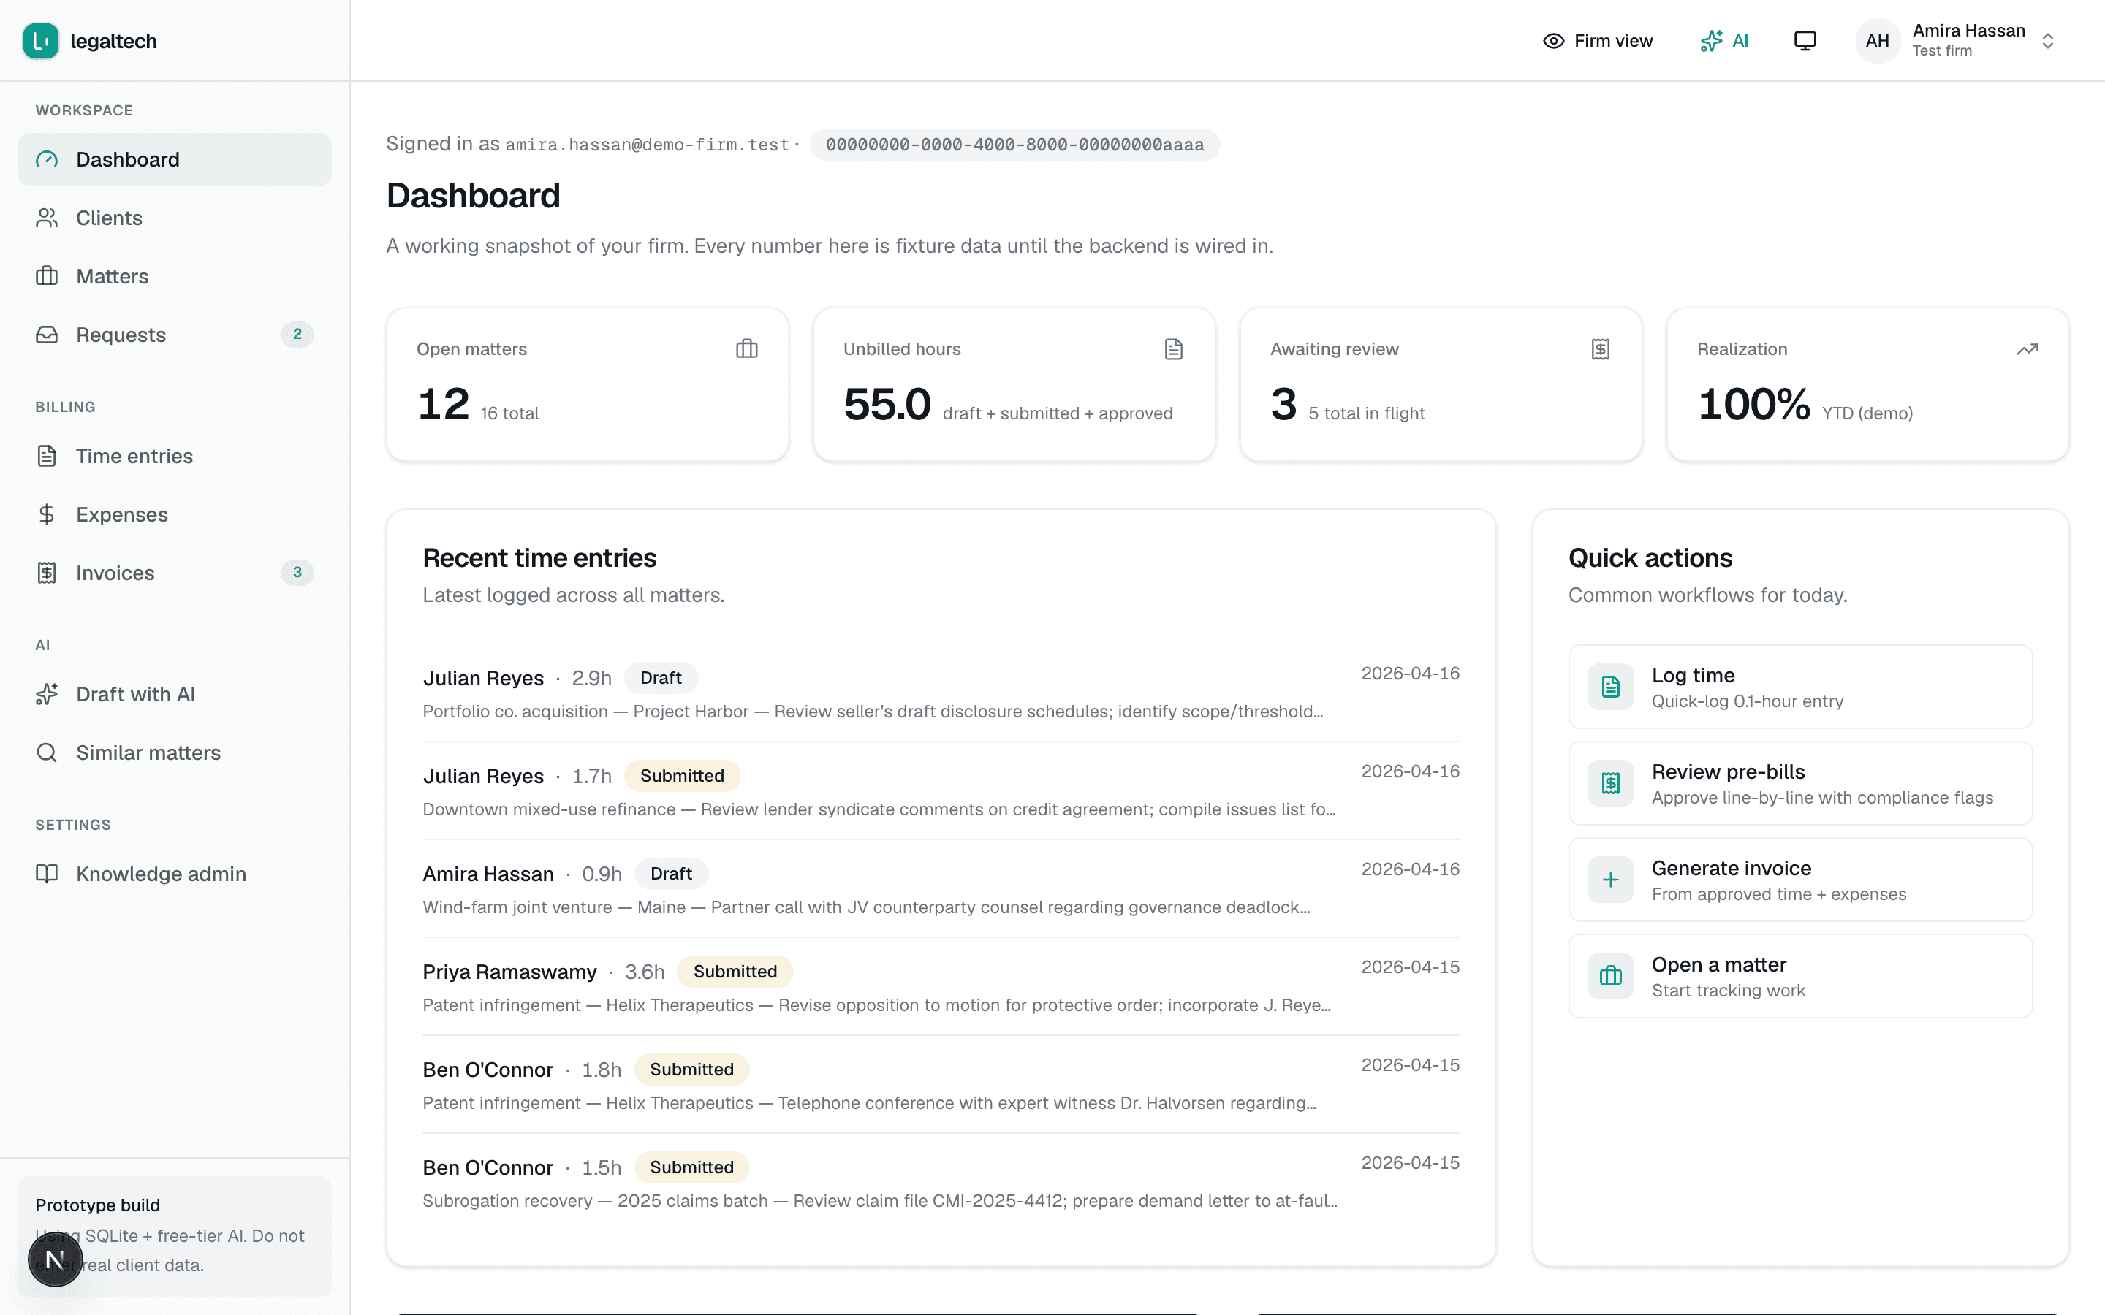Click the Requests inbox icon

tap(47, 334)
